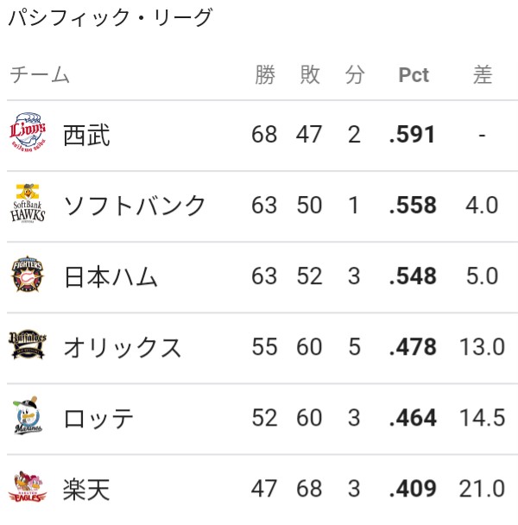Open the ソフトバンク team name link
Viewport: 518px width, 525px height.
tap(134, 206)
